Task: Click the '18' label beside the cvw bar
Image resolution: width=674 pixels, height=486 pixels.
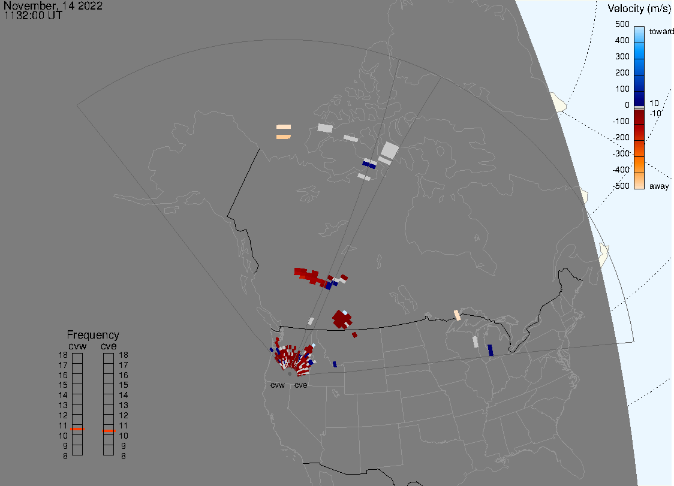Action: (63, 355)
